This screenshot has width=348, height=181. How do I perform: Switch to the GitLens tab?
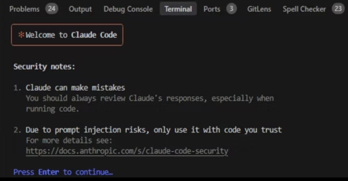(x=259, y=9)
